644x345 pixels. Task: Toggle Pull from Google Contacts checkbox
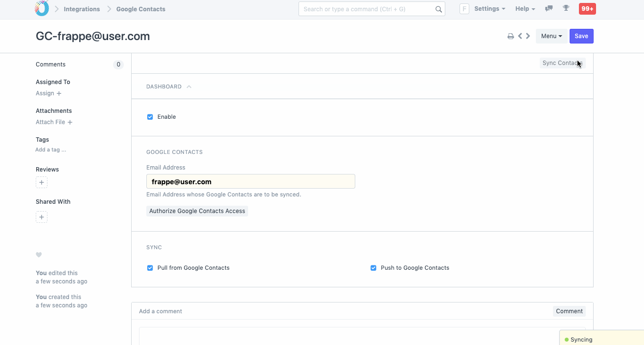tap(150, 268)
